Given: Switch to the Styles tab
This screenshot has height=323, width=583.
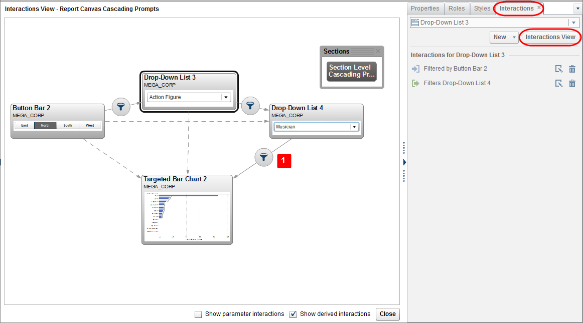Looking at the screenshot, I should click(482, 8).
